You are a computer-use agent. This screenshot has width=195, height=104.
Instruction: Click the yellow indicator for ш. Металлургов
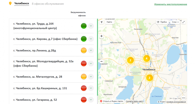coord(84,77)
